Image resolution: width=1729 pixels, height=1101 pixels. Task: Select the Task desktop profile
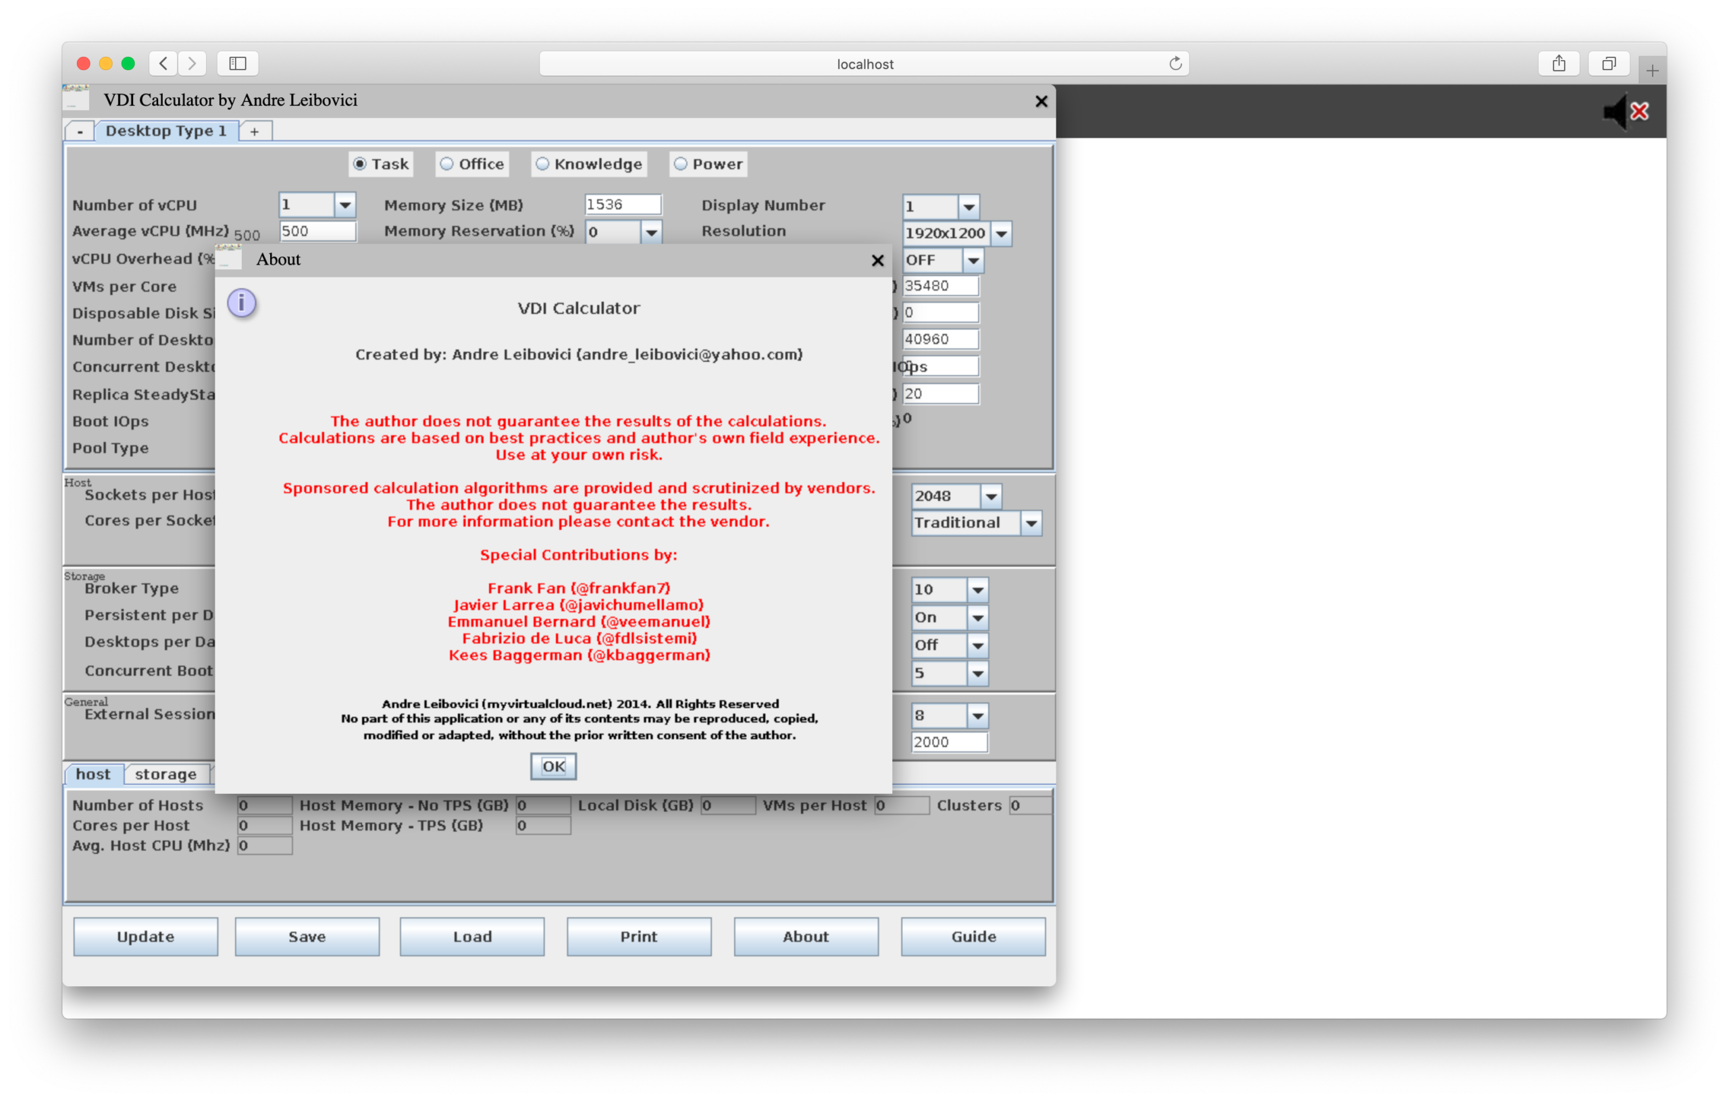click(382, 164)
